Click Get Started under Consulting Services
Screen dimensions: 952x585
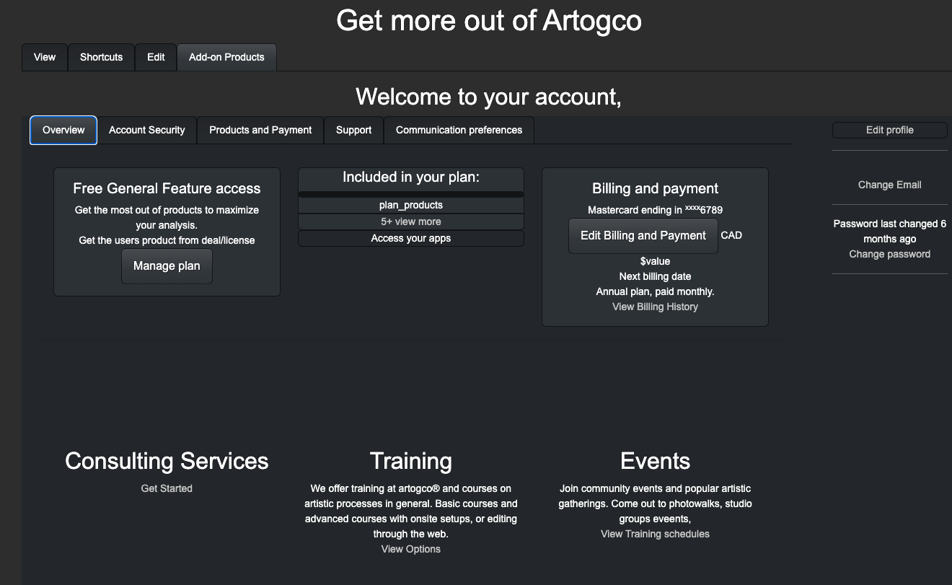167,488
